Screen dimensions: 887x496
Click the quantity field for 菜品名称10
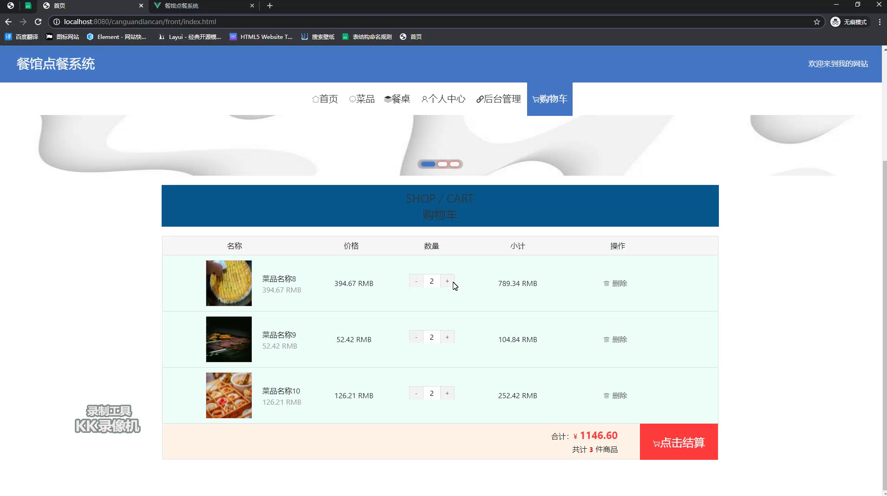[431, 393]
